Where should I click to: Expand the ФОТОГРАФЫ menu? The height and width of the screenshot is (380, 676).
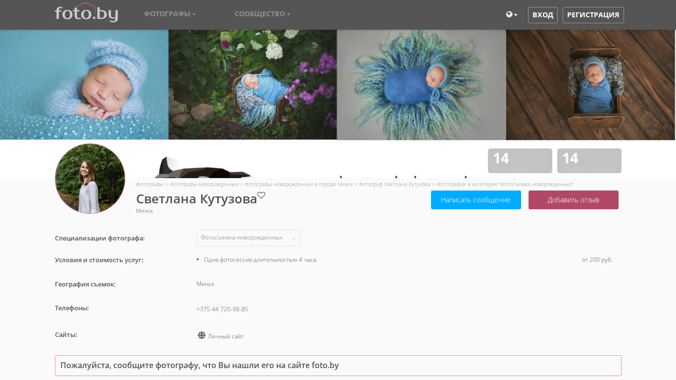click(x=170, y=14)
